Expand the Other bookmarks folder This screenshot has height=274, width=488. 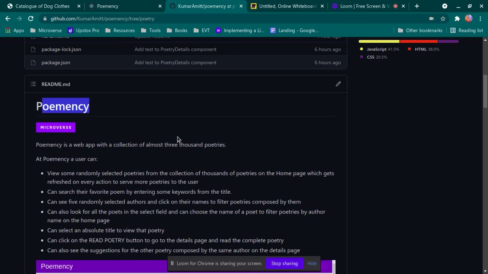pyautogui.click(x=420, y=30)
